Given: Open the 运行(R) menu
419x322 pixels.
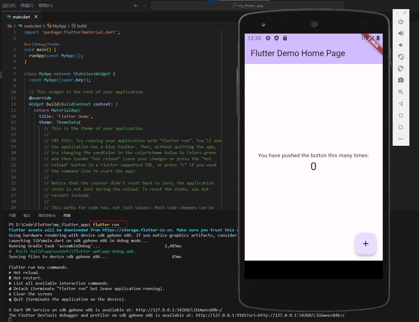Looking at the screenshot, I should coord(9,6).
